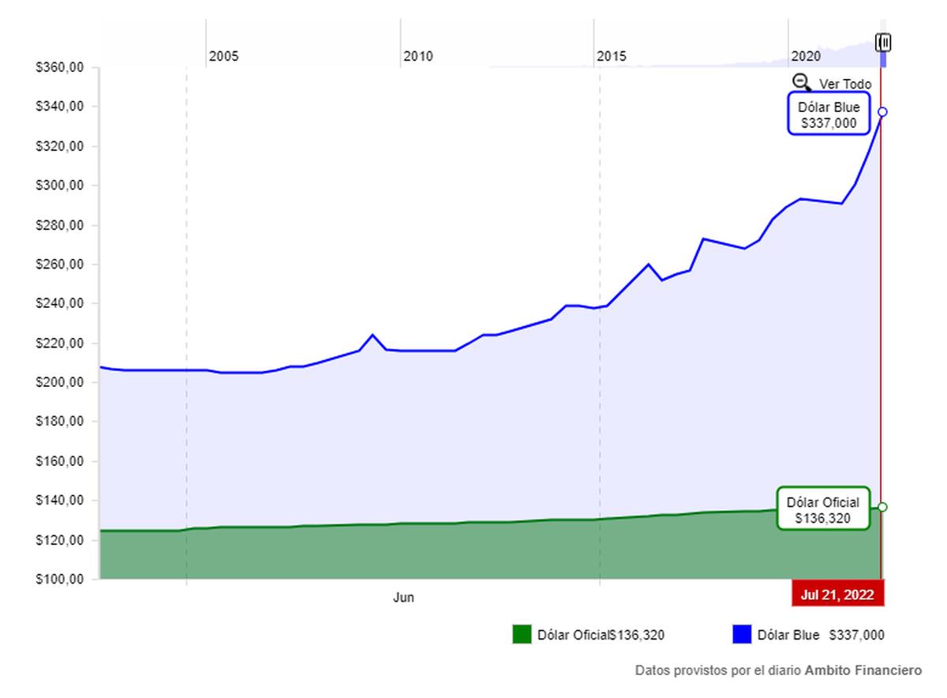947x698 pixels.
Task: Click the blue Dólar Blue legend swatch
Action: click(x=742, y=635)
